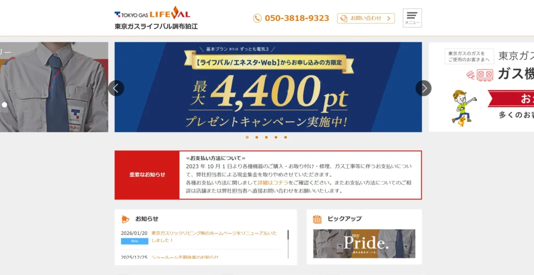The height and width of the screenshot is (275, 534).
Task: Select the second carousel indicator dot
Action: tap(257, 137)
